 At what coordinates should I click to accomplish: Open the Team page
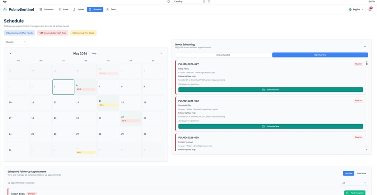111,9
